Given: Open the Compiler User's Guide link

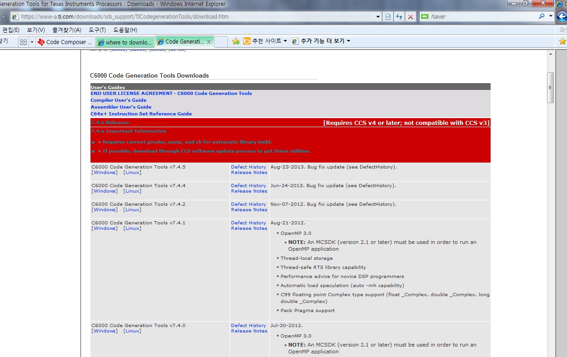Looking at the screenshot, I should pos(118,100).
